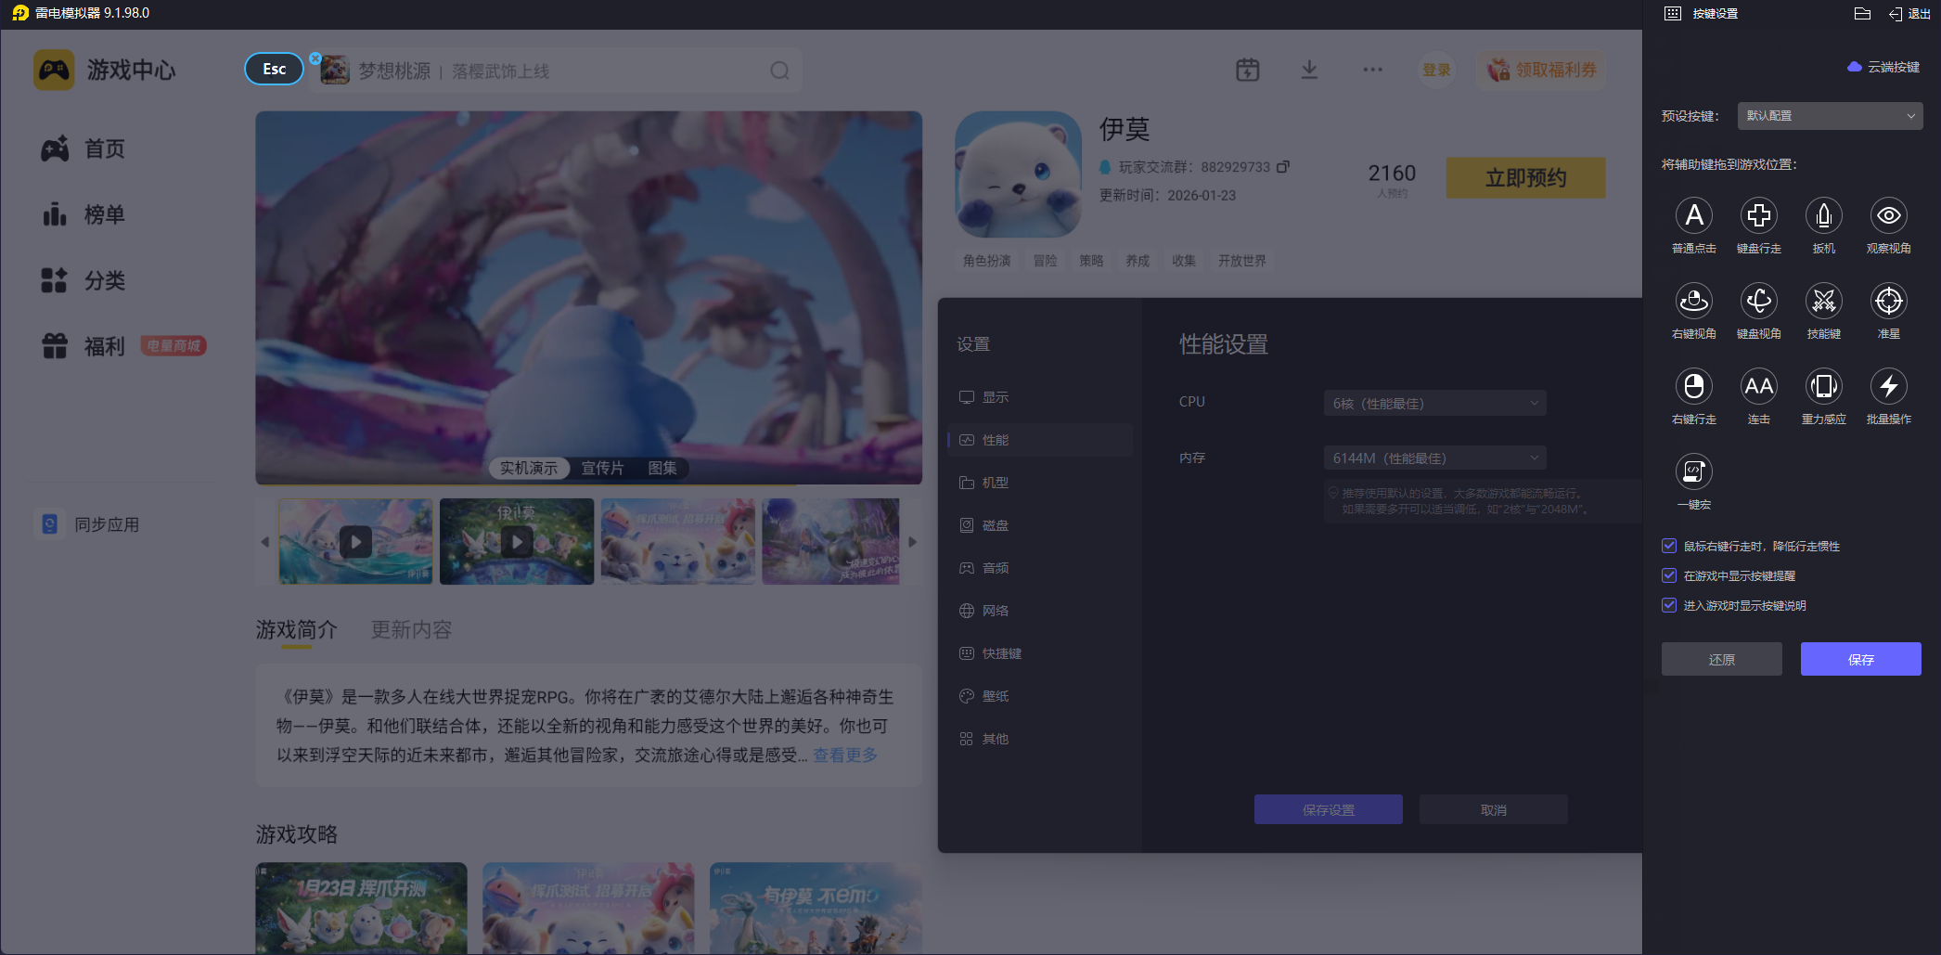
Task: Click the 还原 restore button
Action: pyautogui.click(x=1722, y=659)
